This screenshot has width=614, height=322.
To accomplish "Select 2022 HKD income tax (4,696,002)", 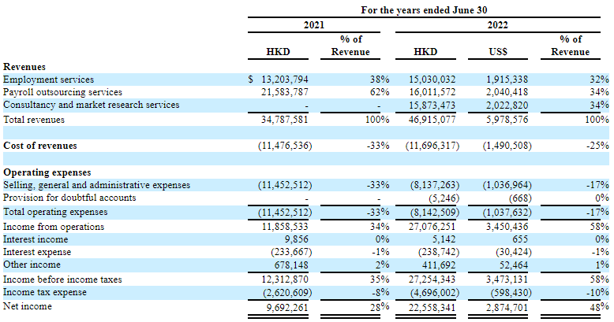I will pos(435,292).
